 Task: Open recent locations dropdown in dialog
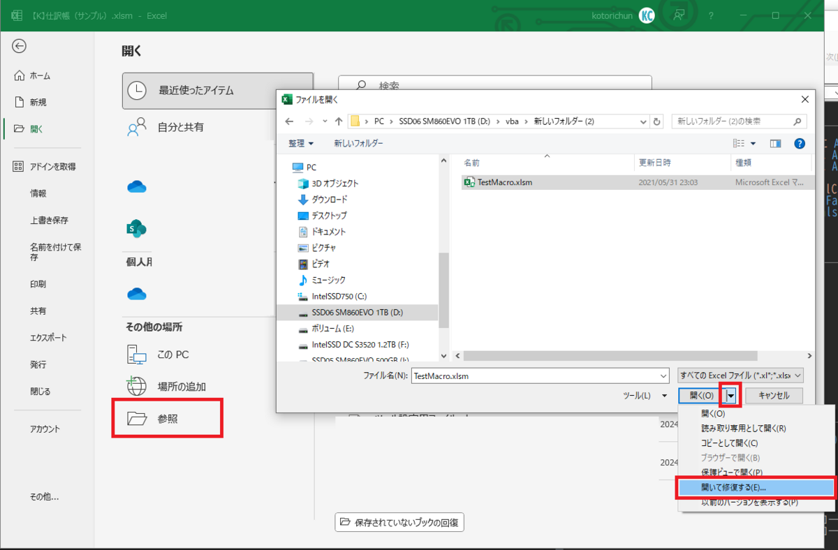[x=325, y=121]
